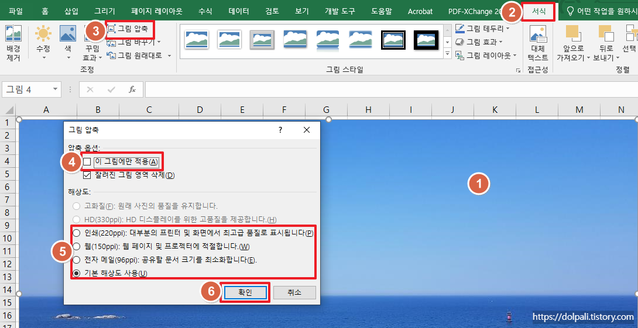Switch to the Home (홈) tab
The image size is (638, 328).
pyautogui.click(x=44, y=11)
